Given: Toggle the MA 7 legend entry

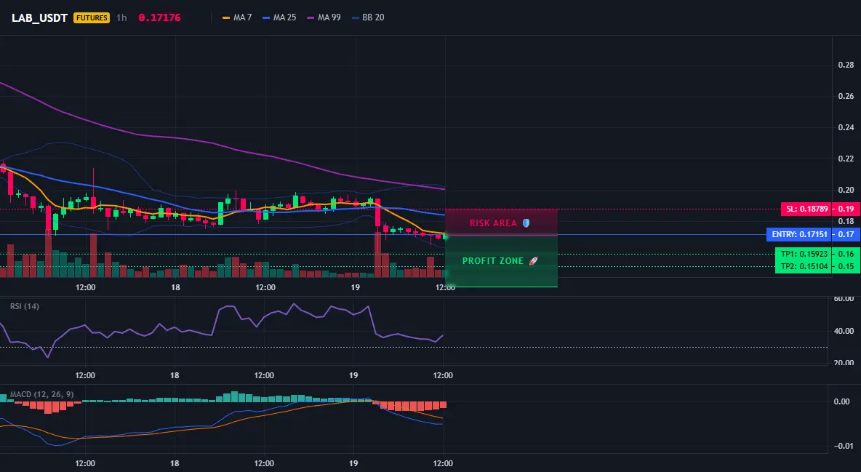Looking at the screenshot, I should tap(236, 17).
